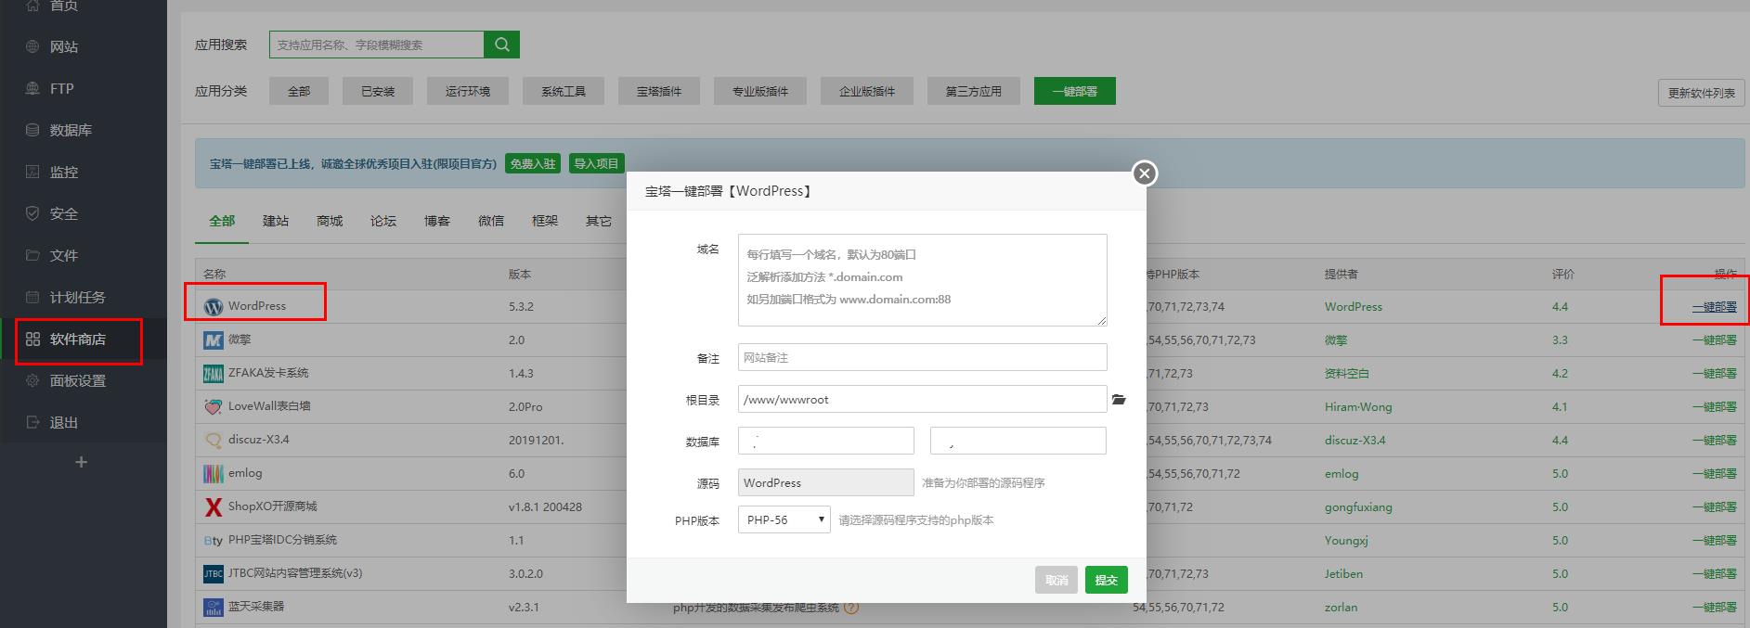
Task: Switch to the 全部 tab
Action: coord(222,221)
